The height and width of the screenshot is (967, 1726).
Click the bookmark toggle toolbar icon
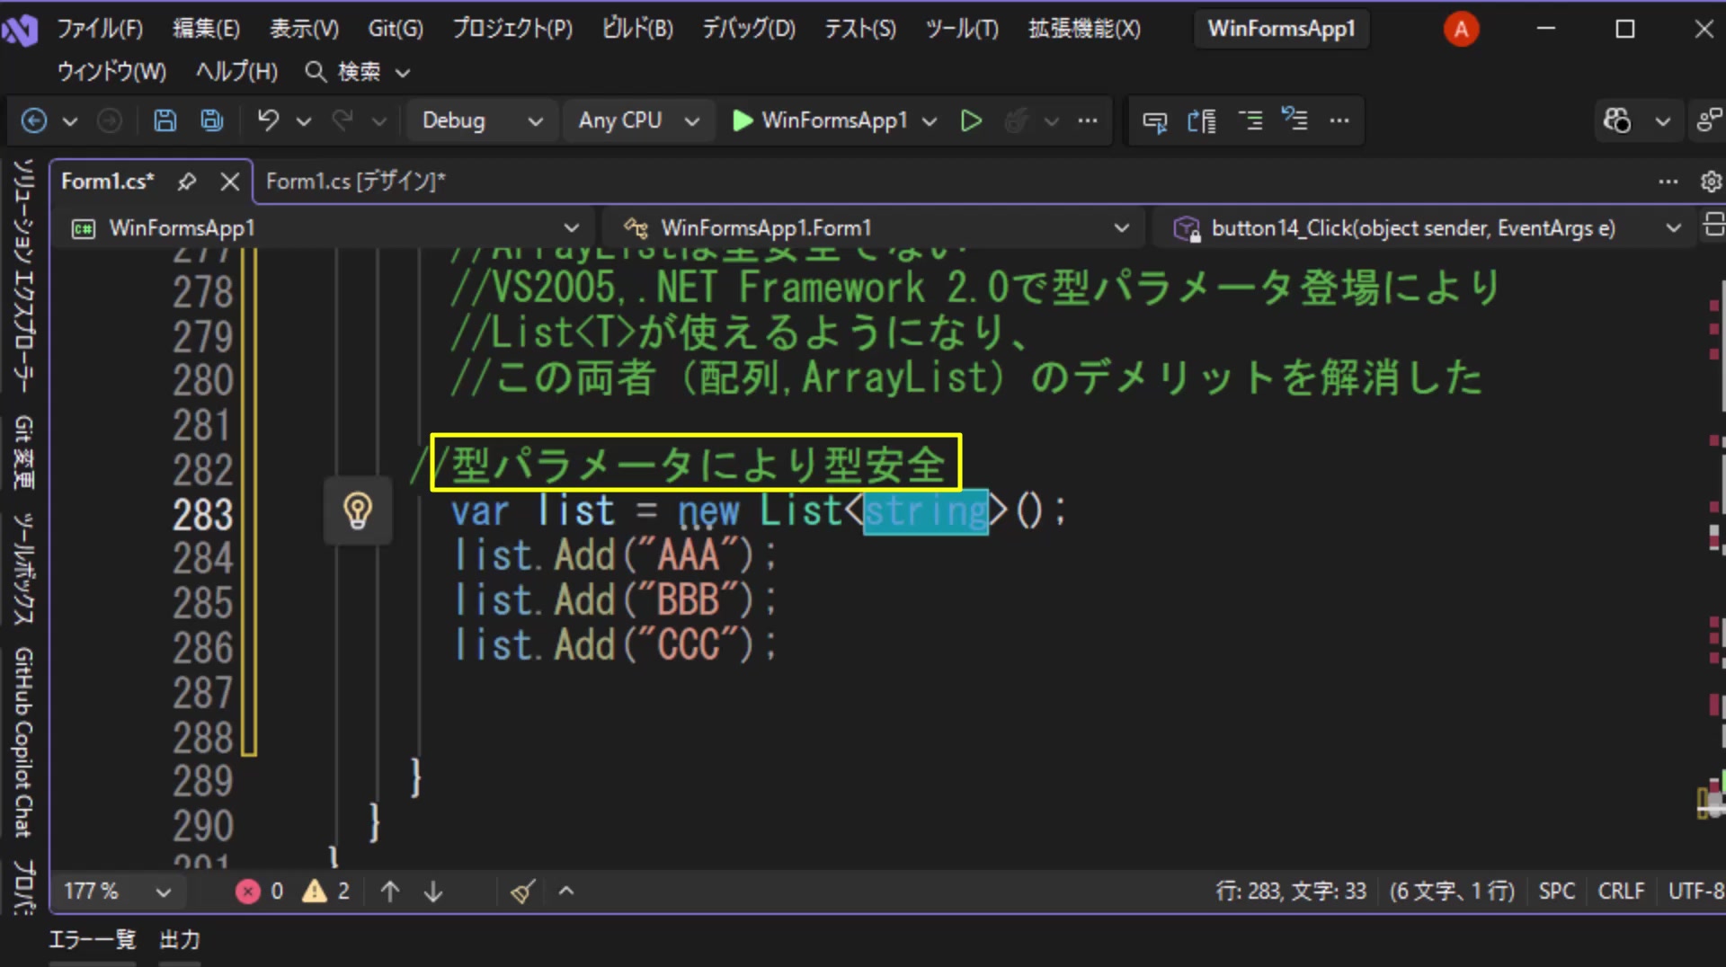(1202, 120)
